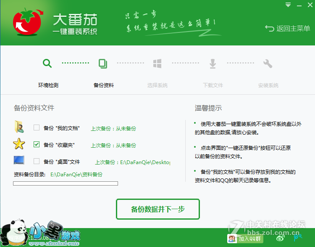Screen dimensions: 315x247
Task: Click the backup progress bar
Action: pos(66,183)
